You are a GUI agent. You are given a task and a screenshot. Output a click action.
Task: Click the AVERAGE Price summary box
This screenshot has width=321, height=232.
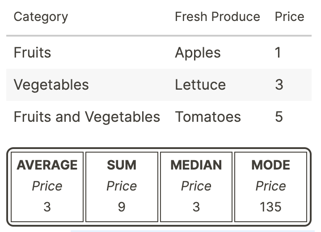coord(47,186)
